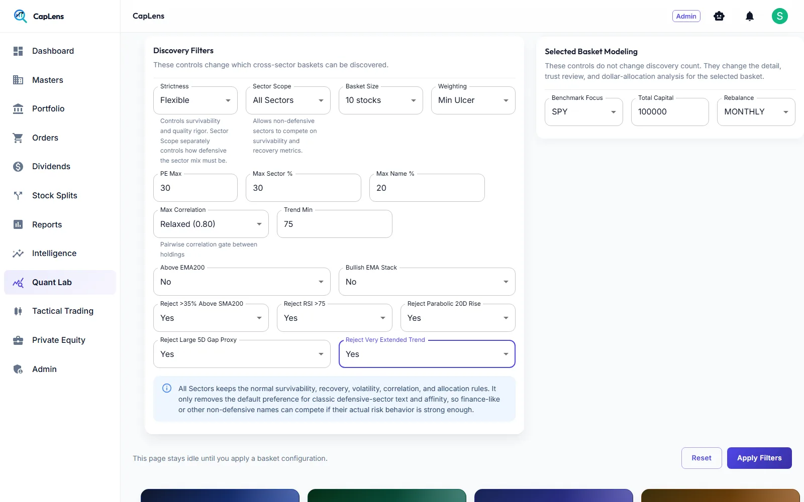The width and height of the screenshot is (804, 502).
Task: Open the Reject RSI >75 dropdown
Action: pyautogui.click(x=334, y=318)
